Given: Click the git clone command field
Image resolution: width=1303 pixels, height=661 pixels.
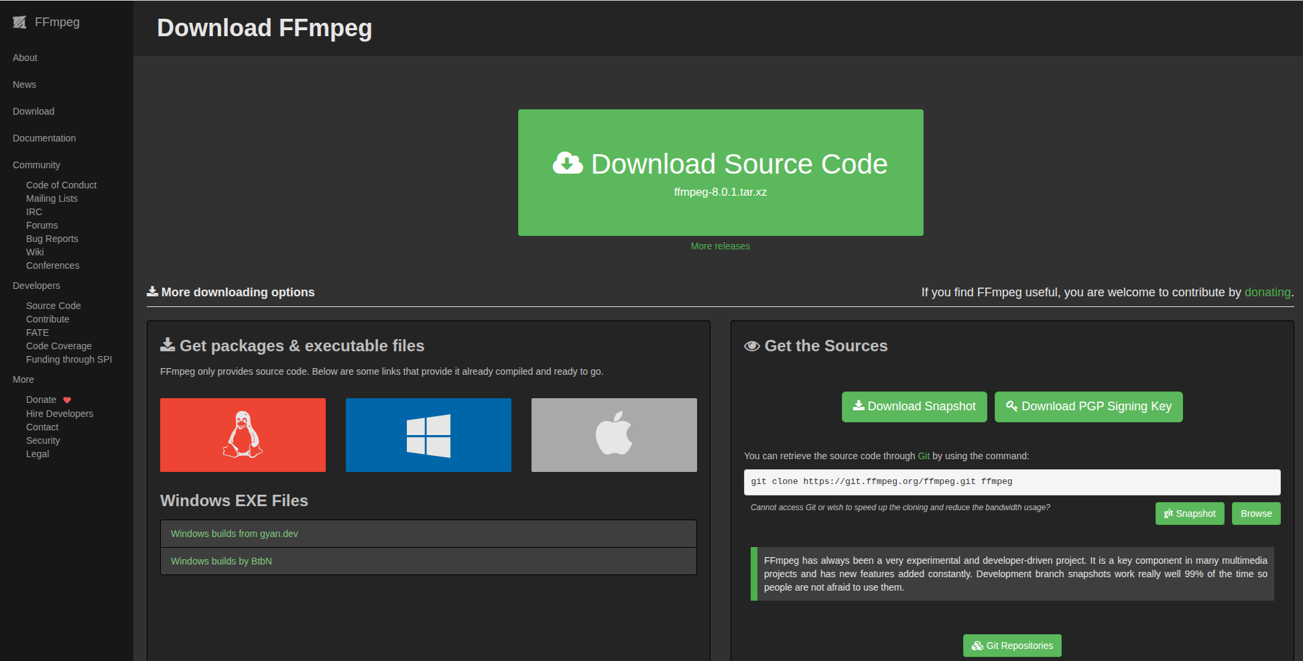Looking at the screenshot, I should 1011,481.
